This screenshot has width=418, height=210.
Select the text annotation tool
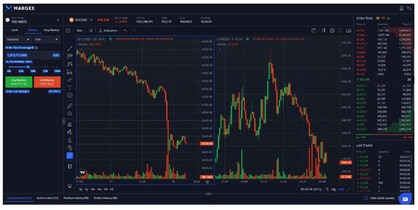(70, 87)
